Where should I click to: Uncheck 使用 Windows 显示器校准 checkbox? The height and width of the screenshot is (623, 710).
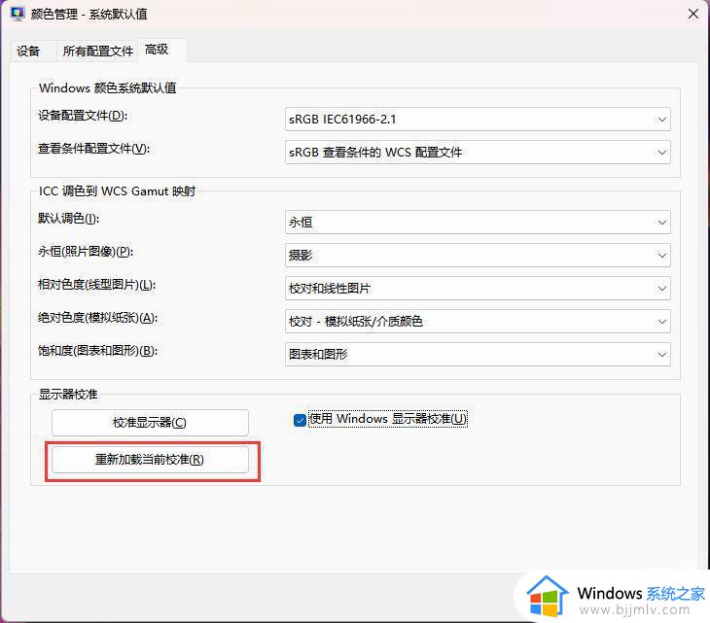point(300,420)
